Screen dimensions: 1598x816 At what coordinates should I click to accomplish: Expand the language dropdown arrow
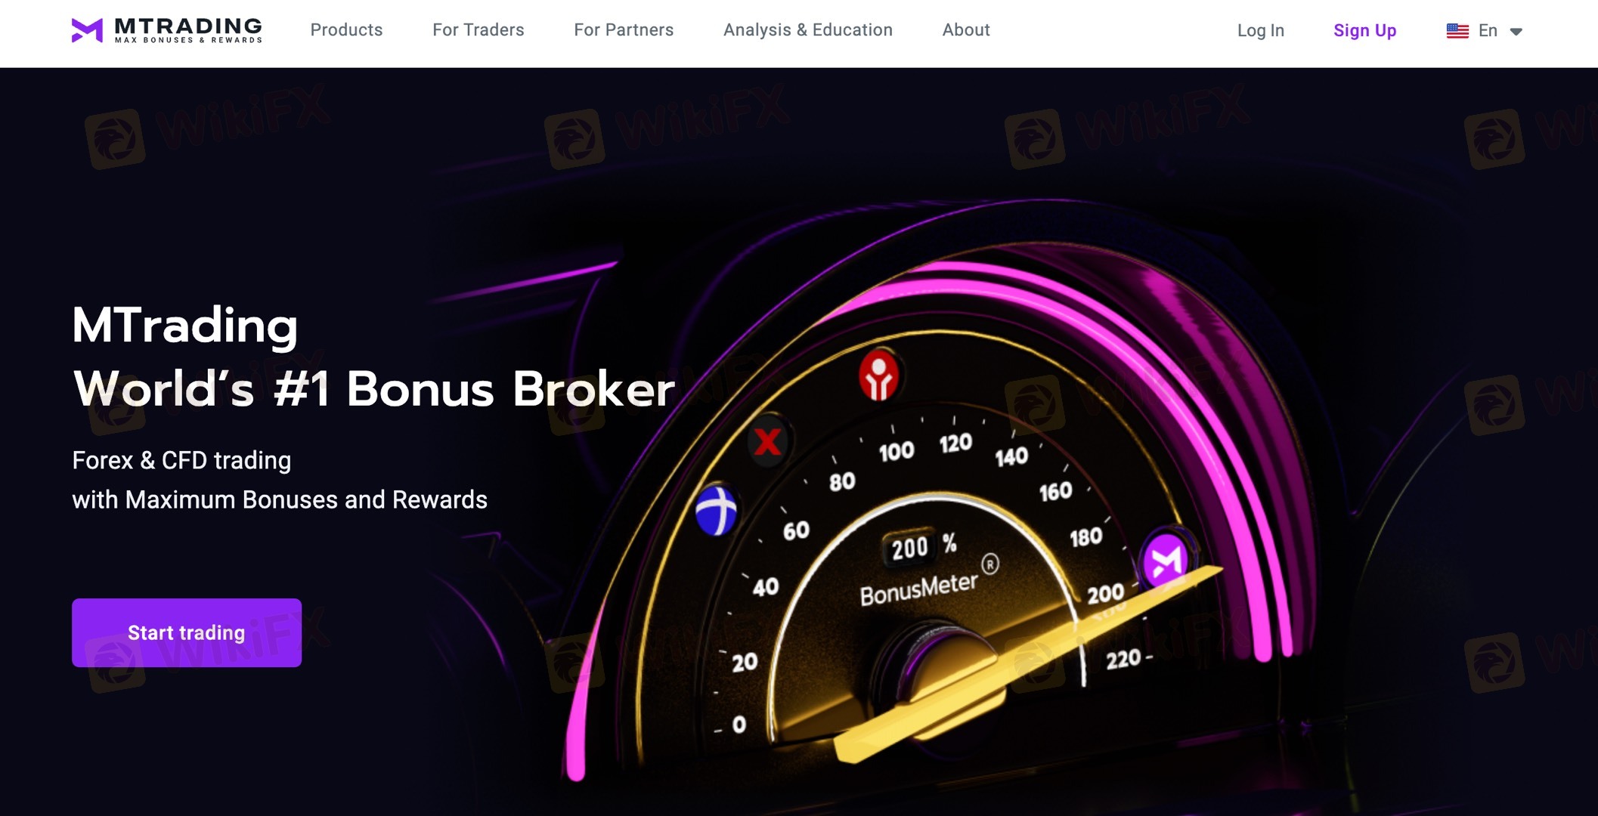click(1516, 32)
